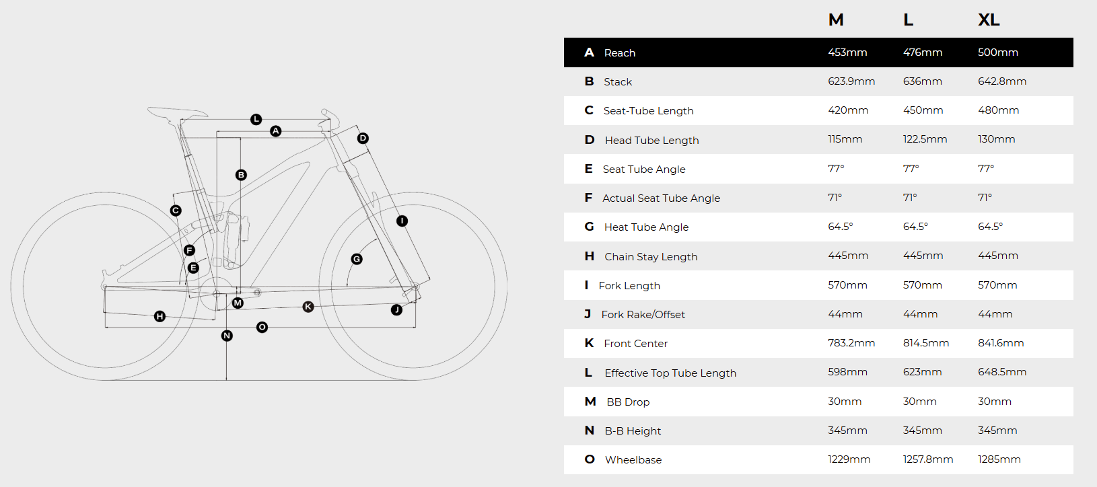The width and height of the screenshot is (1097, 487).
Task: Click the BB Drop row label
Action: coord(628,402)
